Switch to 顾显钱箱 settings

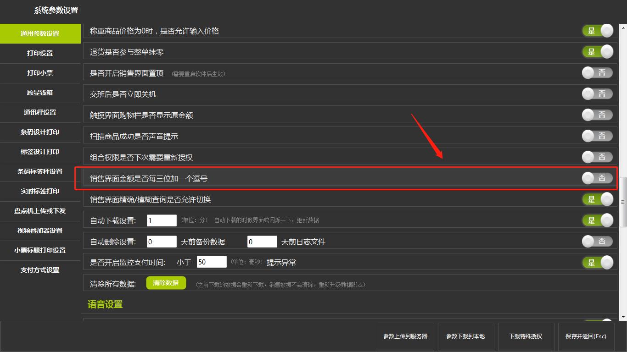click(x=40, y=93)
